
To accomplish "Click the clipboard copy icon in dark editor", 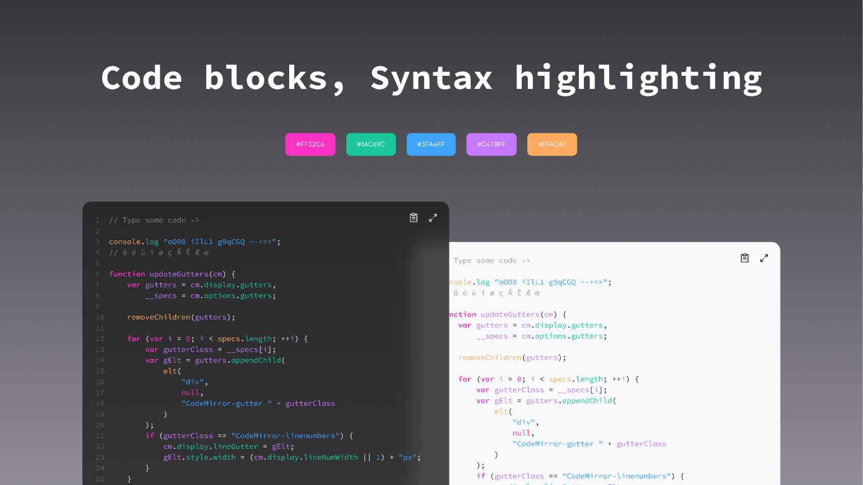I will point(414,217).
